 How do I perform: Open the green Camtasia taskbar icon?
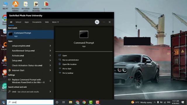click(x=91, y=102)
